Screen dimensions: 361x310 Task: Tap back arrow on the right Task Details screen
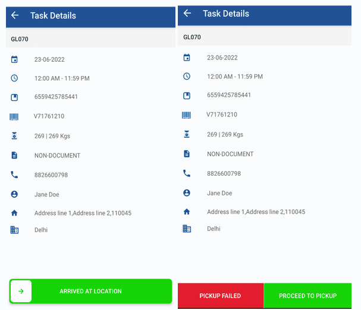pyautogui.click(x=187, y=13)
